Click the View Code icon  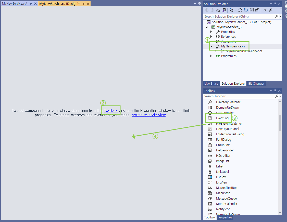(x=265, y=10)
